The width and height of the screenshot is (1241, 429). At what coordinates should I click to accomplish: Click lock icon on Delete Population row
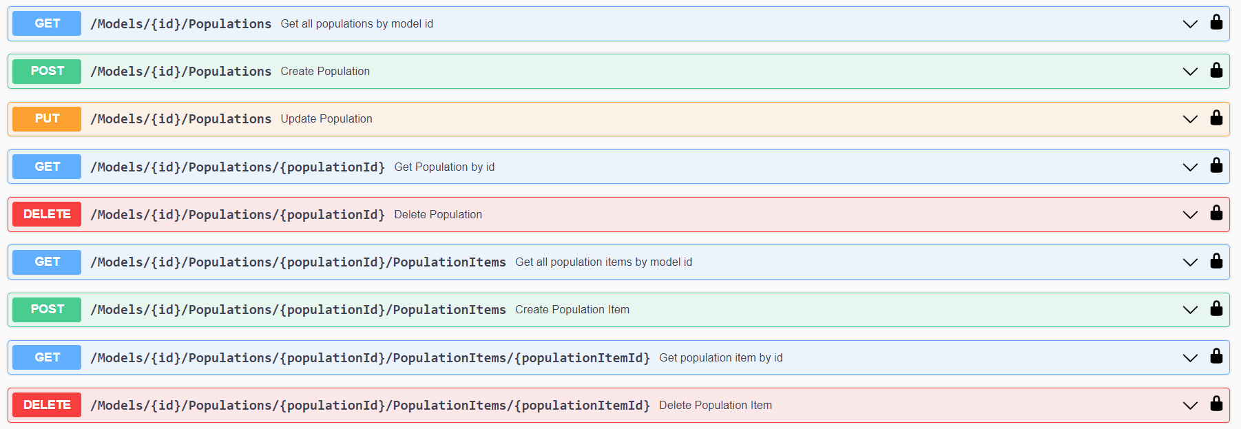pyautogui.click(x=1216, y=213)
